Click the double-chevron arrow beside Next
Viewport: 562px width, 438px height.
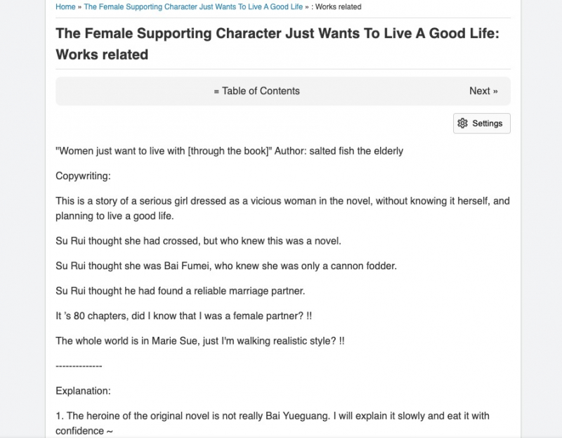(x=495, y=91)
